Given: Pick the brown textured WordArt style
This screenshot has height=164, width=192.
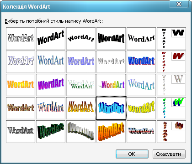Looking at the screenshot, I should 21,108.
